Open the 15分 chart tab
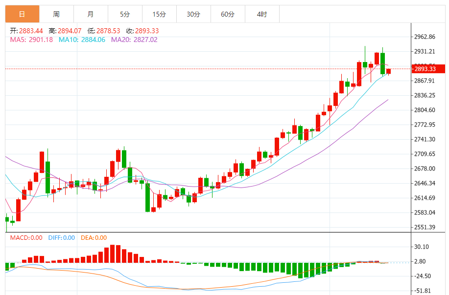This screenshot has width=449, height=295. click(x=159, y=14)
